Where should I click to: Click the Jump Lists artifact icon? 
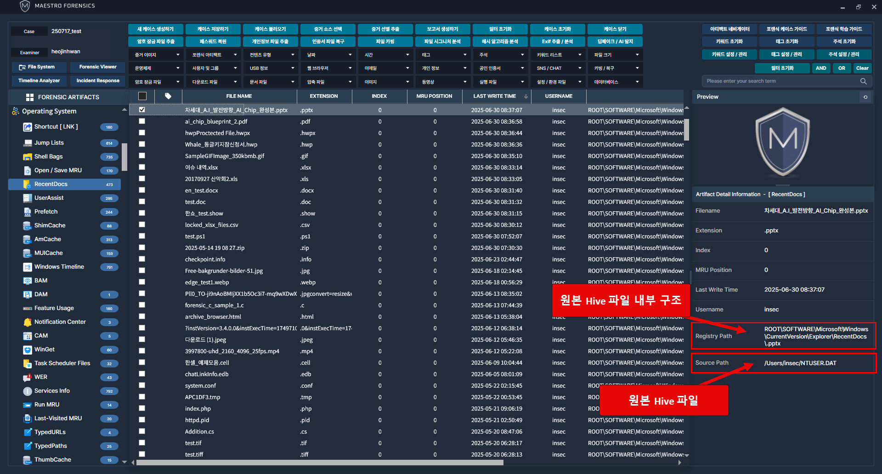(28, 143)
